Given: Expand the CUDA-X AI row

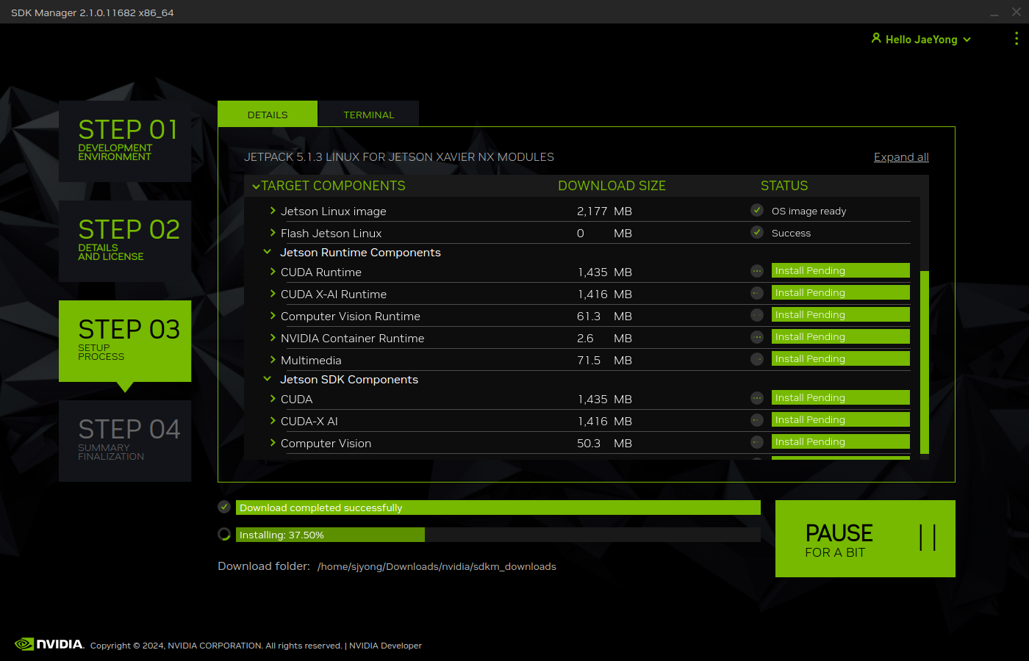Looking at the screenshot, I should [x=273, y=421].
